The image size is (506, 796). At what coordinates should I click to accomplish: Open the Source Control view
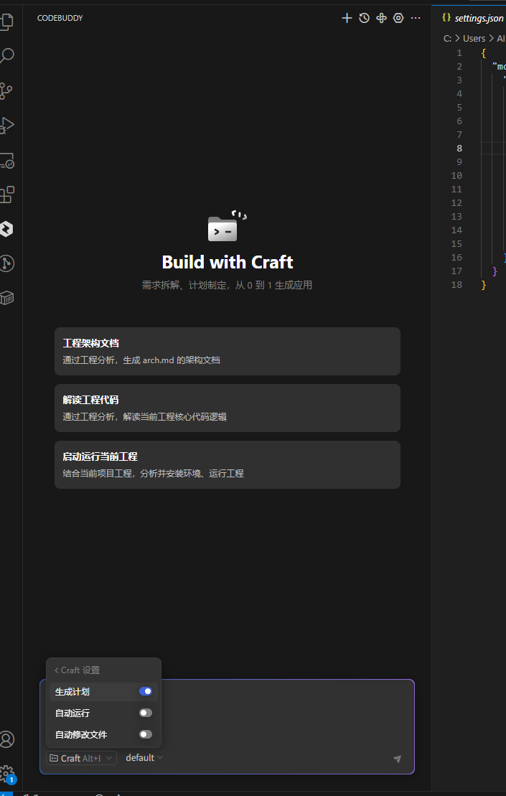(x=6, y=90)
